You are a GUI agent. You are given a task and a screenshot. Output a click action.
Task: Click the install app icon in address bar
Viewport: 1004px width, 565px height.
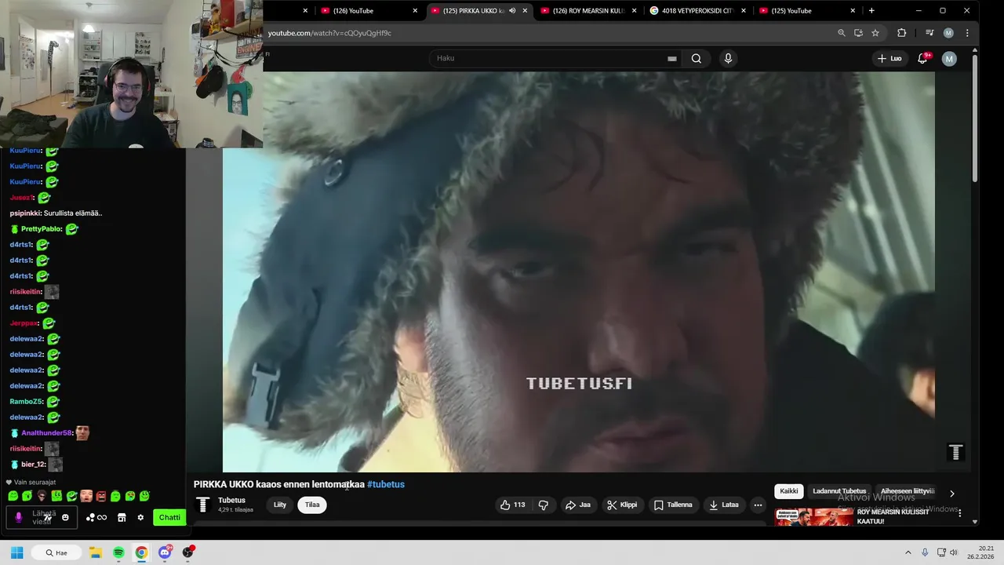point(858,33)
